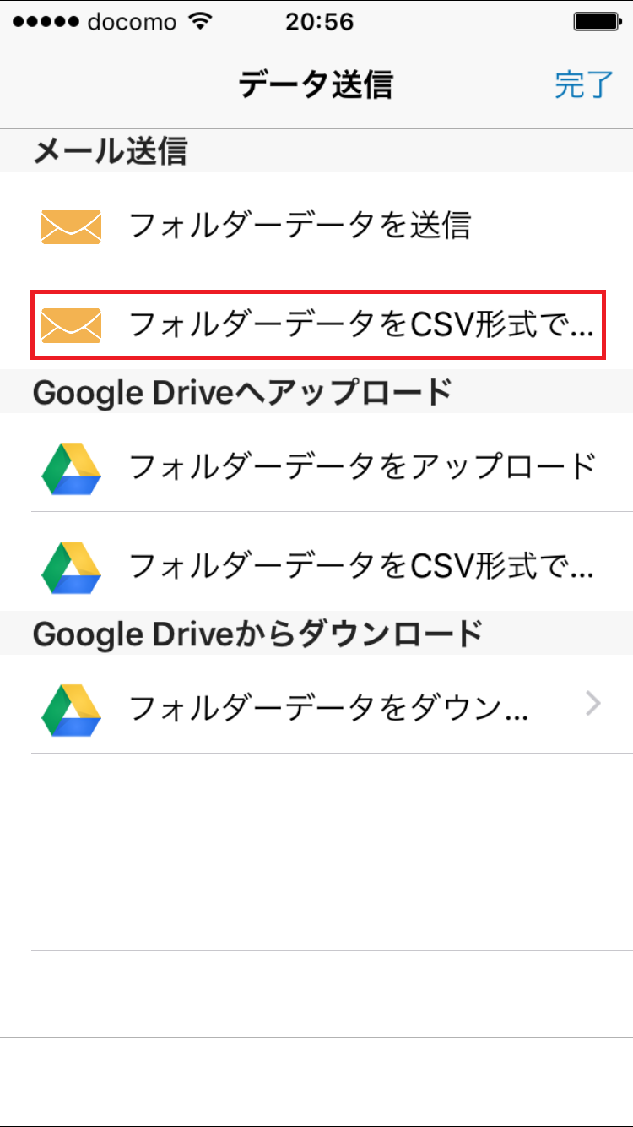This screenshot has width=633, height=1127.
Task: Tap the Google Drive icon beside フォルダーデータをアップロード
Action: pos(71,468)
